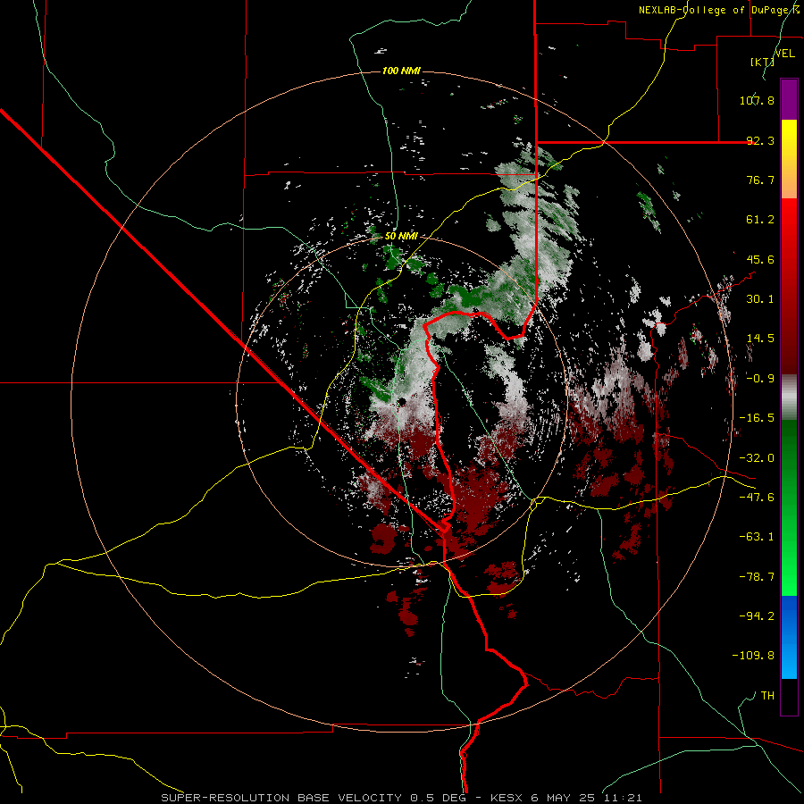The image size is (804, 804).
Task: Click the KESX base velocity caption text
Action: tap(401, 798)
